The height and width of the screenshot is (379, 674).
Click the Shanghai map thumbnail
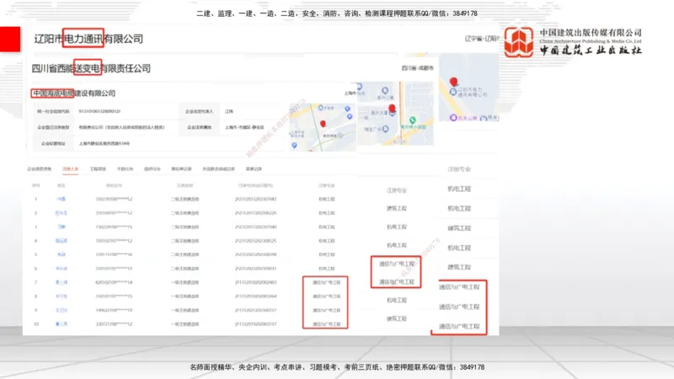tap(323, 127)
